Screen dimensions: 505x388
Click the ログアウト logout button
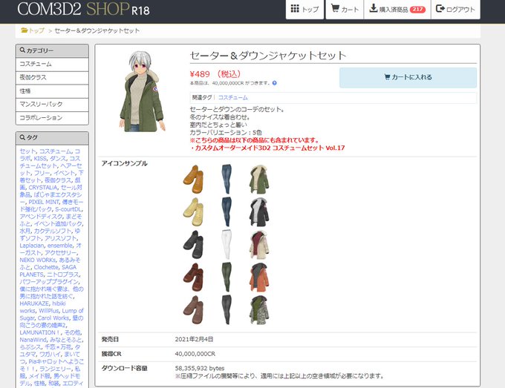tap(455, 9)
